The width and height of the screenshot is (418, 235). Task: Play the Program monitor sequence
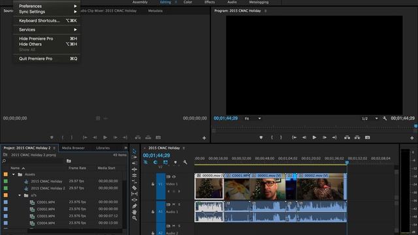click(x=315, y=138)
